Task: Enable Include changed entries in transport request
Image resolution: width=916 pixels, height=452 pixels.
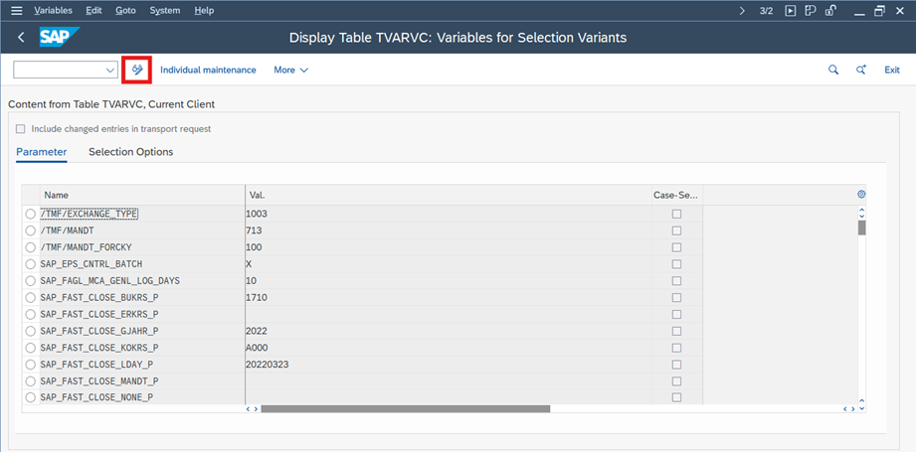Action: coord(21,129)
